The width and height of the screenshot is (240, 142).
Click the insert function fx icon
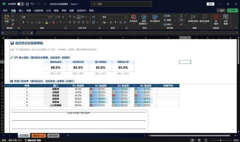tap(31, 33)
